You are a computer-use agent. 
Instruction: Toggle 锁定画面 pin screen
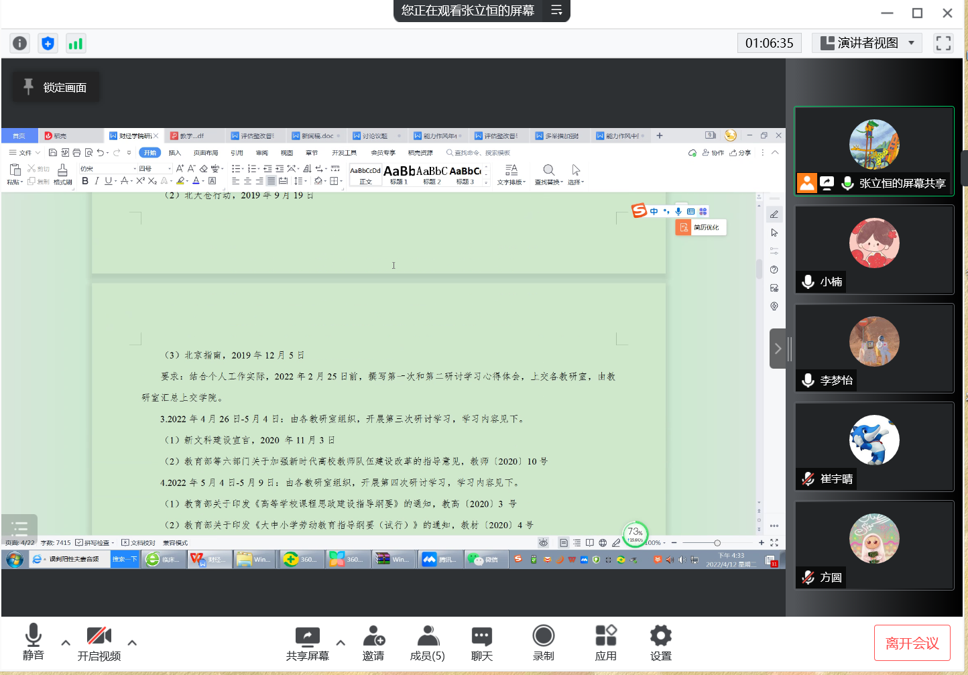tap(56, 87)
